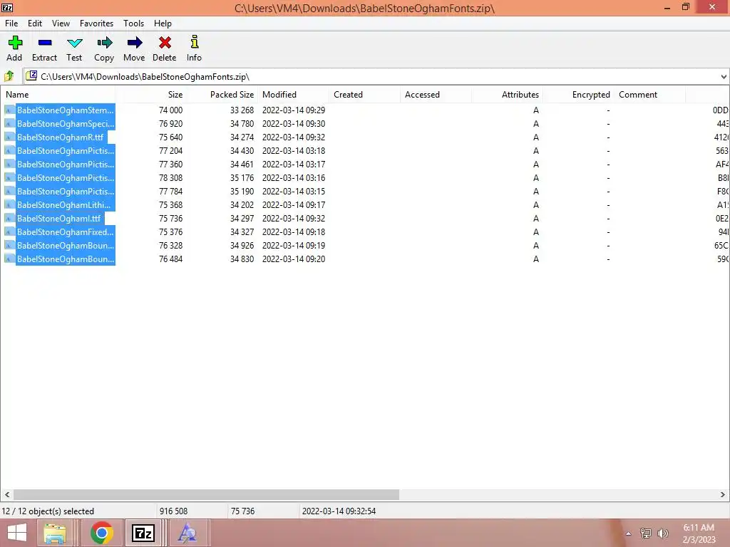Click horizontal scrollbar left arrow

click(7, 494)
